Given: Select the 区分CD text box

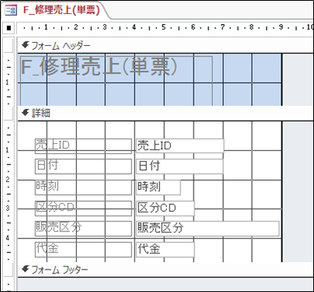Looking at the screenshot, I should 166,208.
